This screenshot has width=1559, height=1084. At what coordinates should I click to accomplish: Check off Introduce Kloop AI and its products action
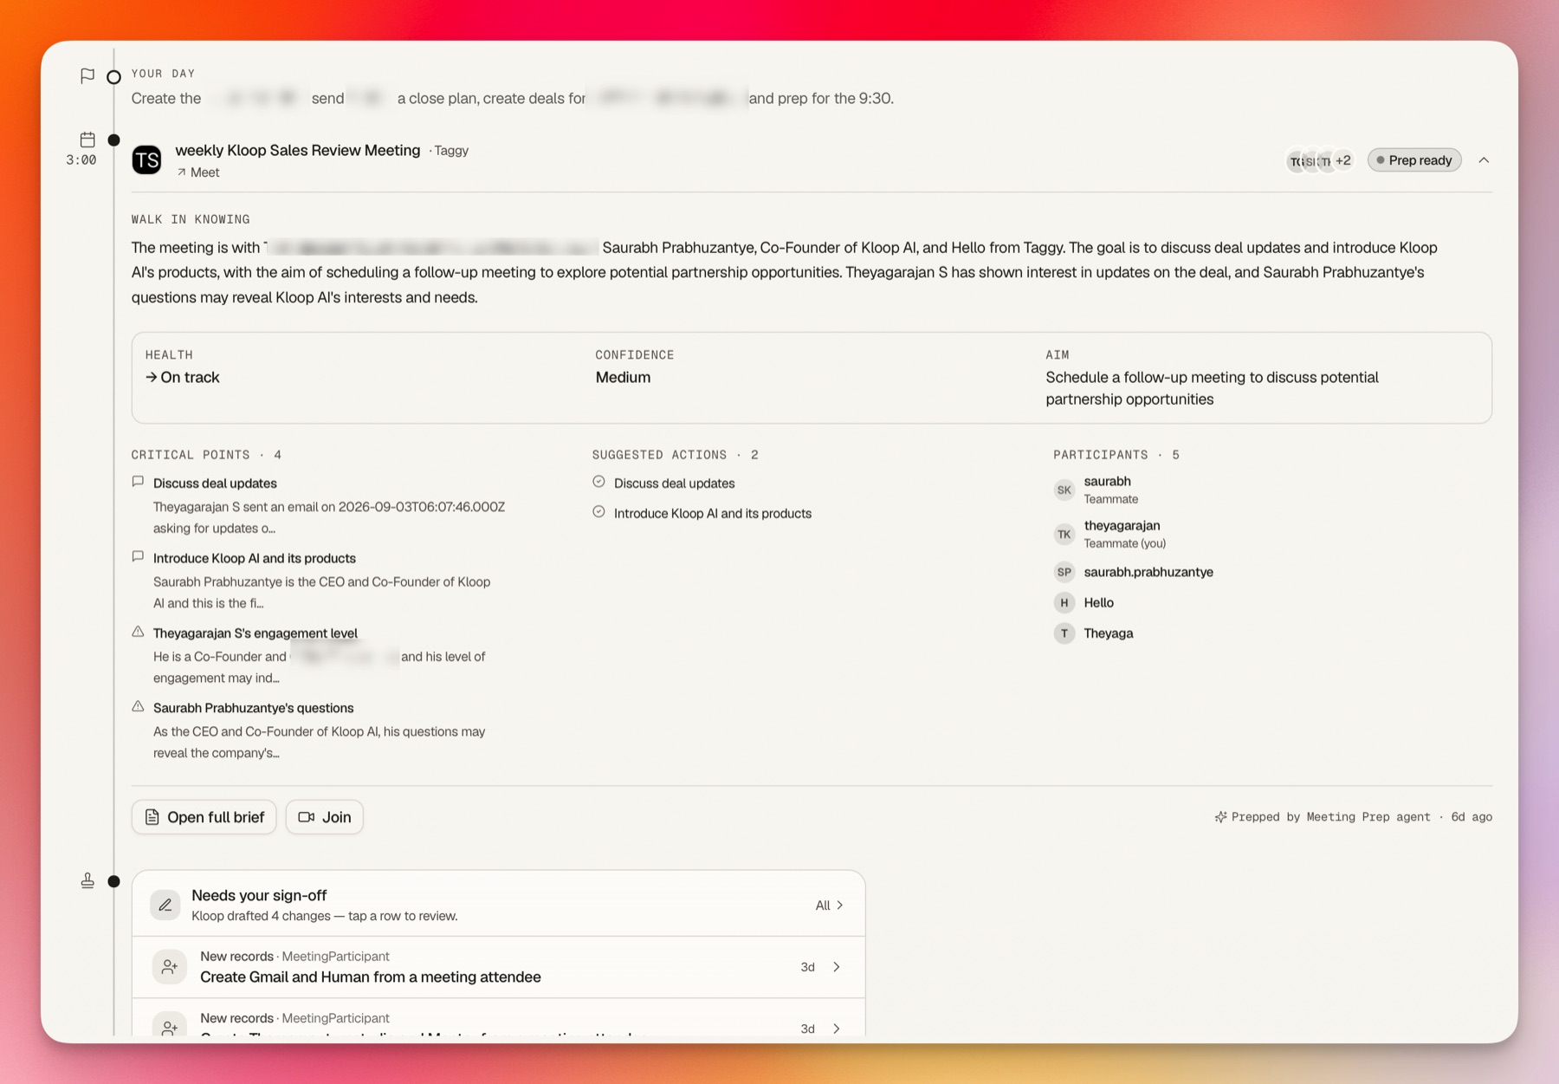coord(598,512)
